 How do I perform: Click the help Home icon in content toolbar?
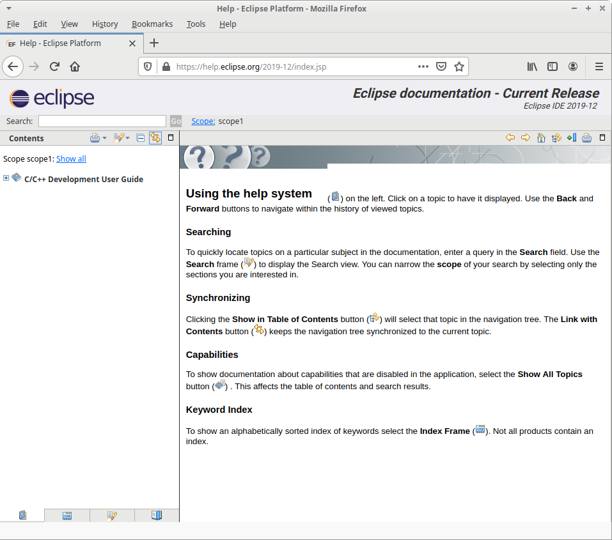click(541, 138)
